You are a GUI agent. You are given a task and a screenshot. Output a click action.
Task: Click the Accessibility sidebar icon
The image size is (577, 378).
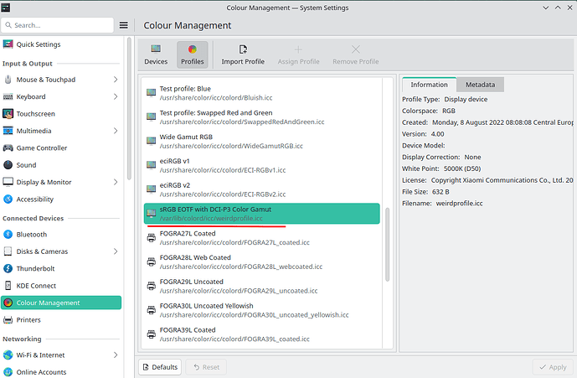coord(8,199)
